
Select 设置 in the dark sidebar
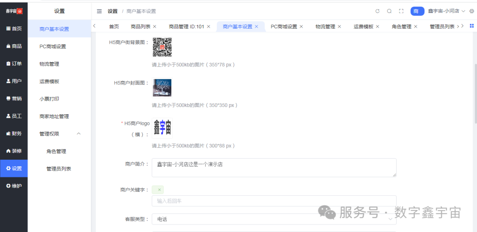(14, 168)
